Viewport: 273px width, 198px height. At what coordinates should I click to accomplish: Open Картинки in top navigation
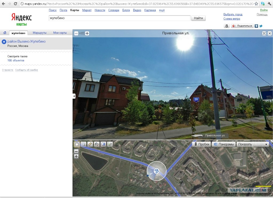pyautogui.click(x=150, y=10)
